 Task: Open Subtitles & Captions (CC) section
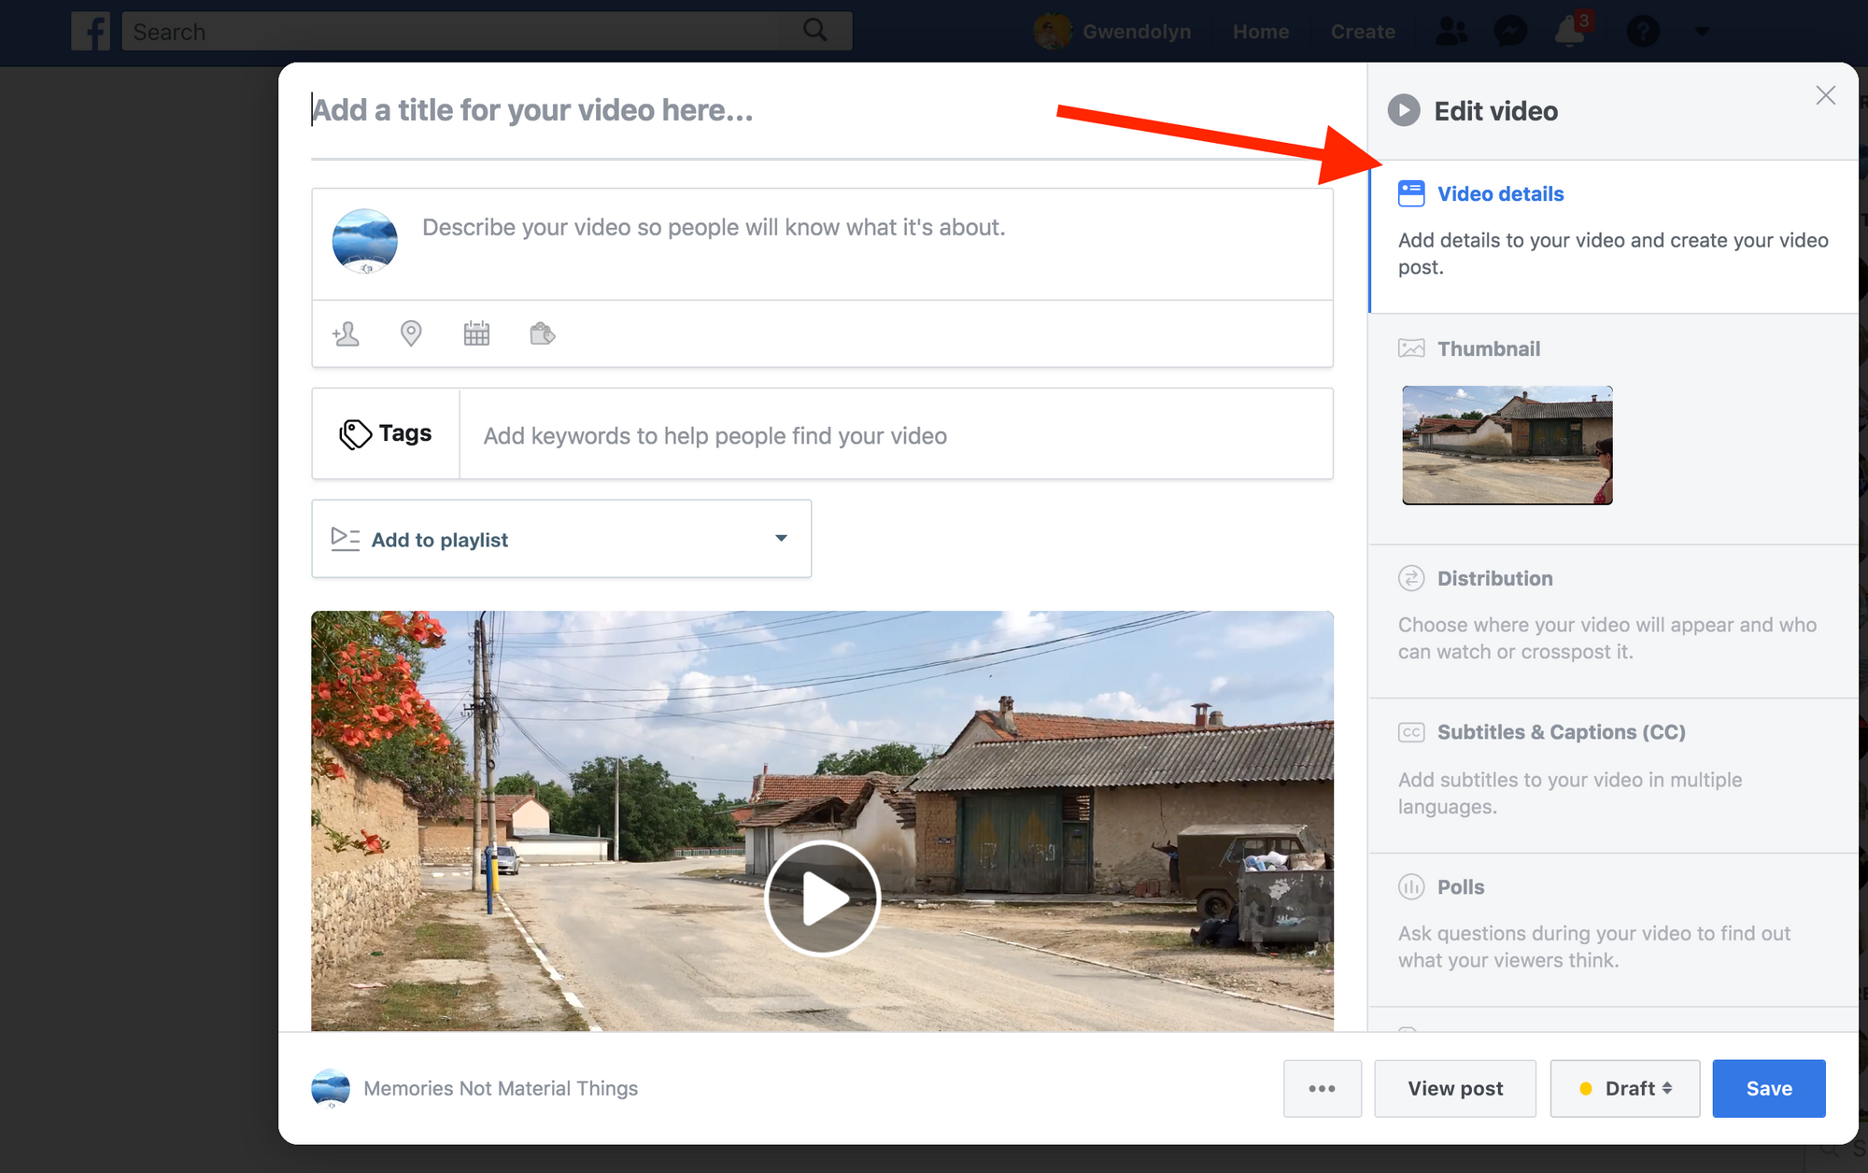tap(1561, 732)
